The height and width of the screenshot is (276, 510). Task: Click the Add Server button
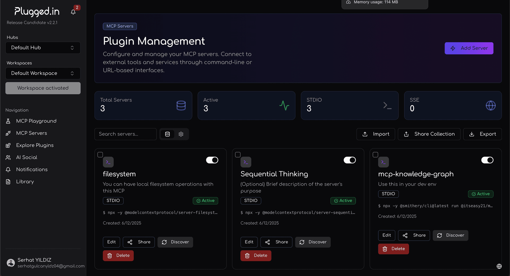(469, 48)
